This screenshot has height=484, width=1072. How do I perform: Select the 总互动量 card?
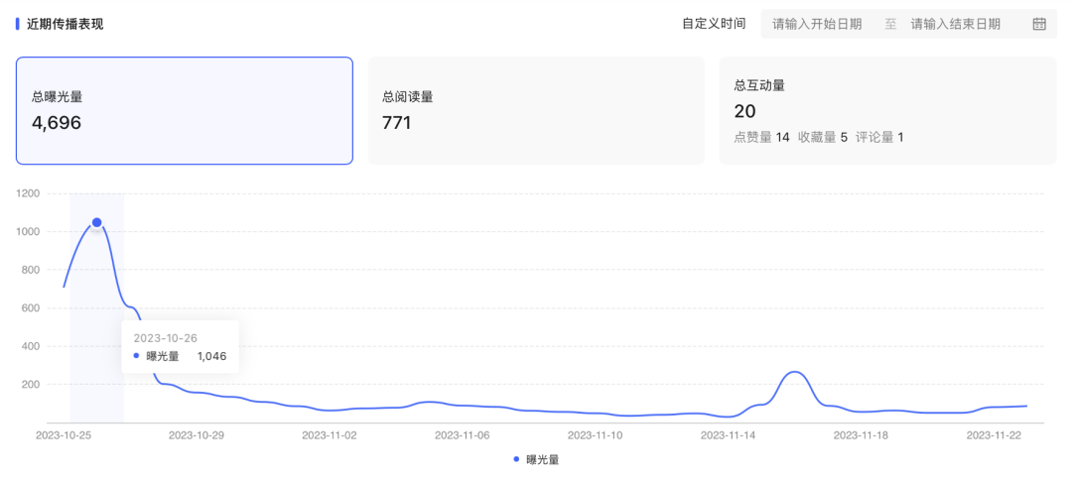(x=887, y=110)
